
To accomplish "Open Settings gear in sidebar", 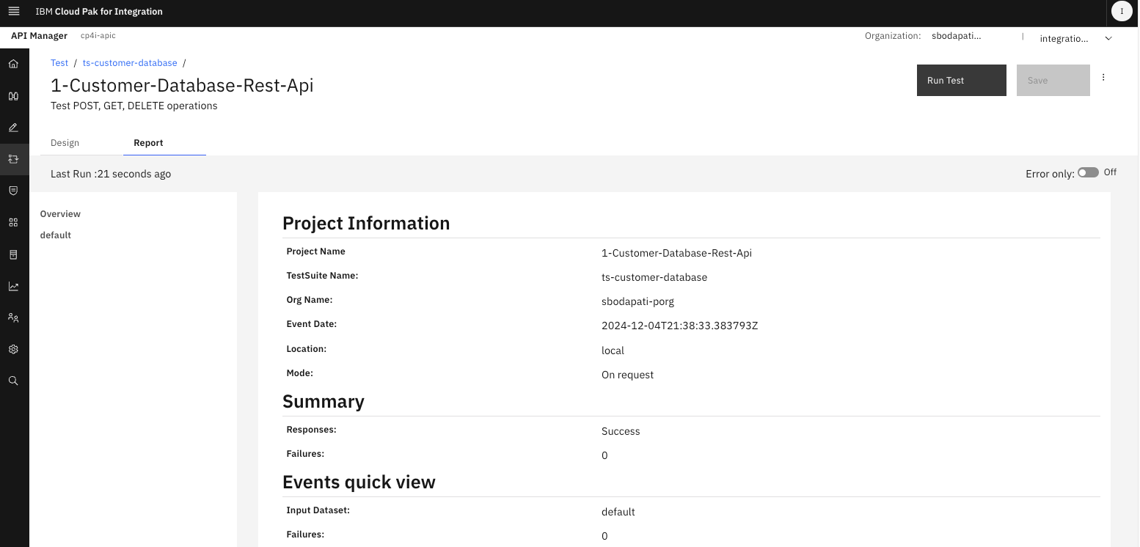I will click(x=13, y=350).
